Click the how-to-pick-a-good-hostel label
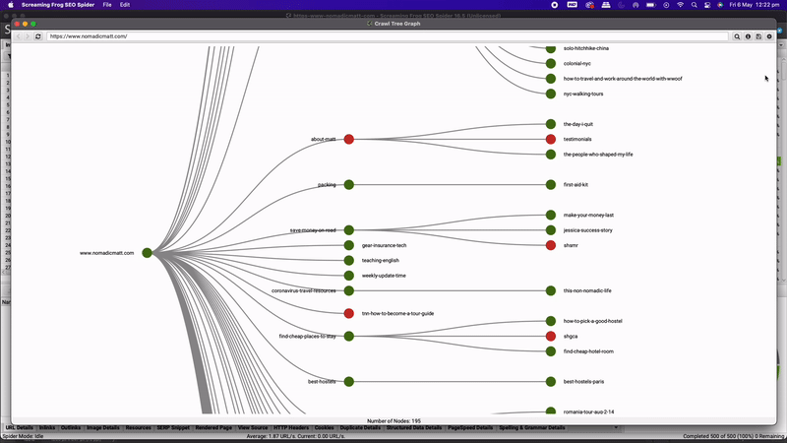Image resolution: width=787 pixels, height=443 pixels. (x=593, y=321)
